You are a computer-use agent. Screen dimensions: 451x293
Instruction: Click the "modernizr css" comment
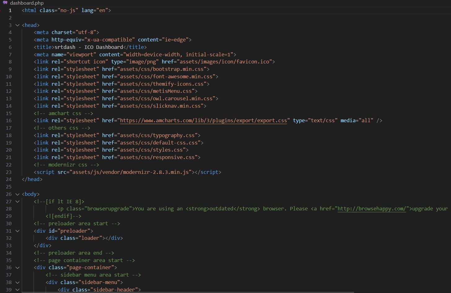coord(66,165)
